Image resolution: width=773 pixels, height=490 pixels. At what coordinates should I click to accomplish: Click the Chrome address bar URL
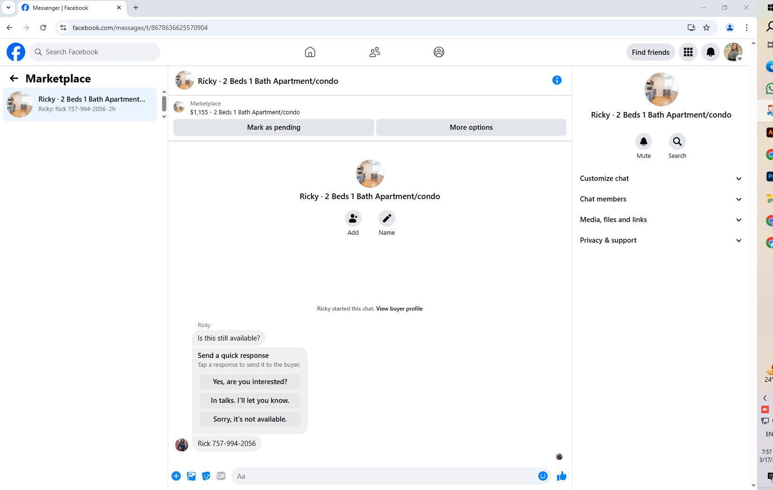point(140,28)
